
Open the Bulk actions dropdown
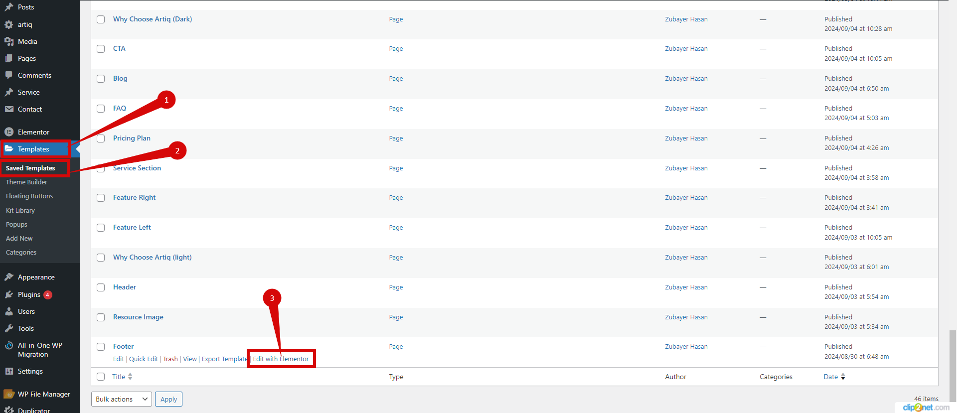[121, 399]
